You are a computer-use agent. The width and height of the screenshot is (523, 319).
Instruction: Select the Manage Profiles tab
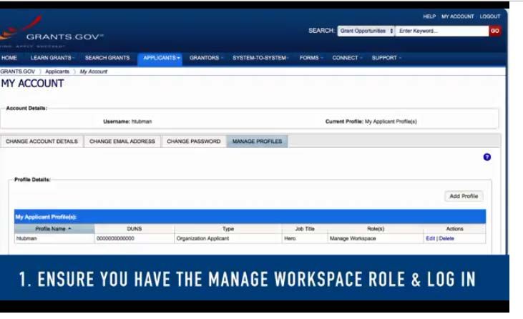[x=257, y=142]
